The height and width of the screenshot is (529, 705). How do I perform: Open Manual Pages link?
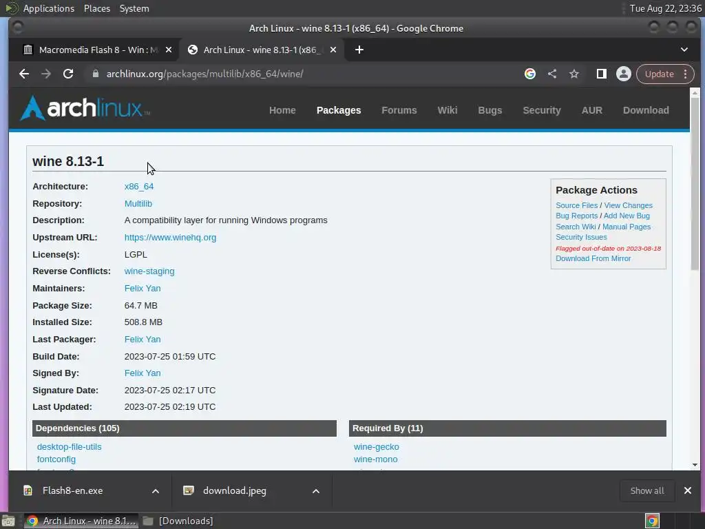(627, 227)
